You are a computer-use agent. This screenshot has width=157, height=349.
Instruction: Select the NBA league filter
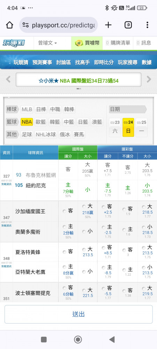click(27, 122)
